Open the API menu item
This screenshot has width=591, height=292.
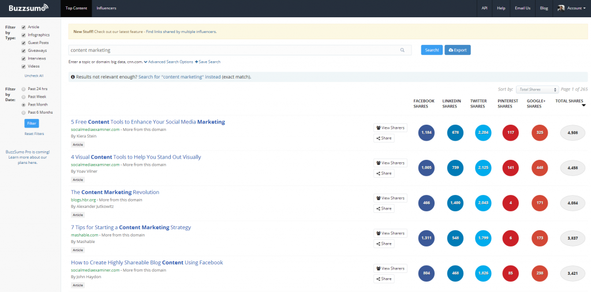(x=484, y=8)
